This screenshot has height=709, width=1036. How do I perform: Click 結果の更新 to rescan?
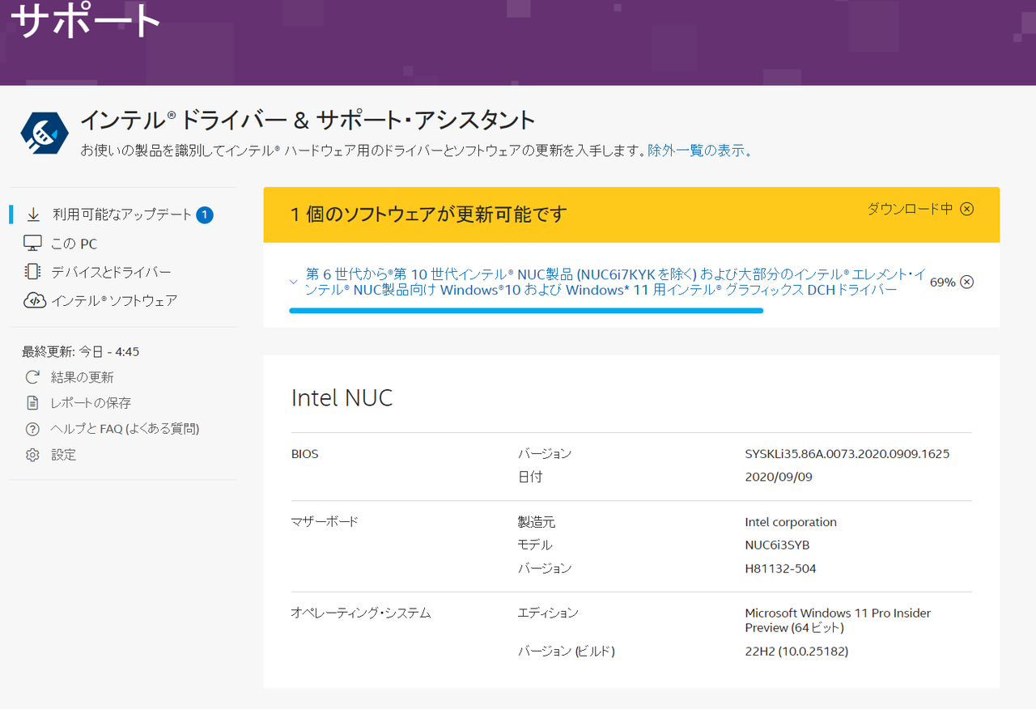pos(83,377)
